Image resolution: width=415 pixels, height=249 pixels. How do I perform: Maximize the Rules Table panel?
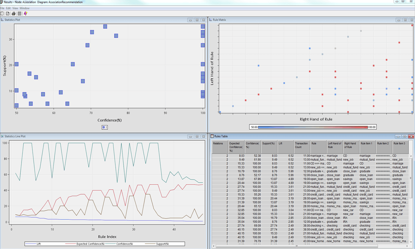tap(405, 137)
